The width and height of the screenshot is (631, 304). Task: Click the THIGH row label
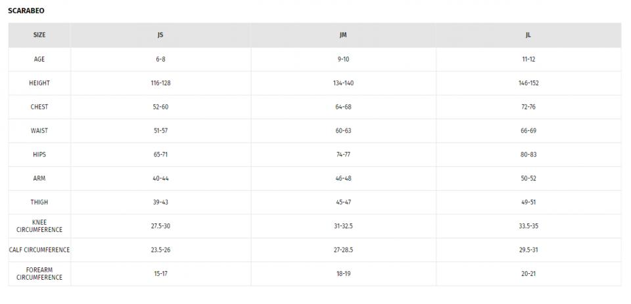click(39, 202)
